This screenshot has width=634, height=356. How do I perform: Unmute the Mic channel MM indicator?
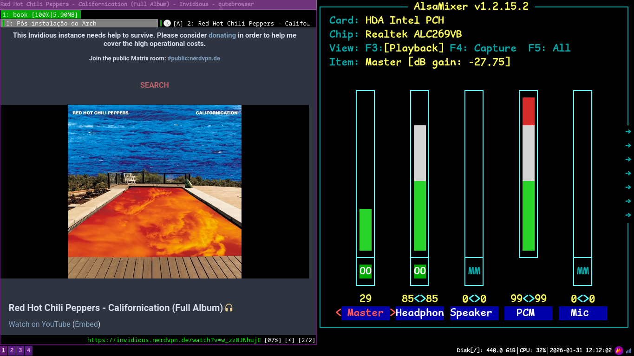pyautogui.click(x=582, y=271)
